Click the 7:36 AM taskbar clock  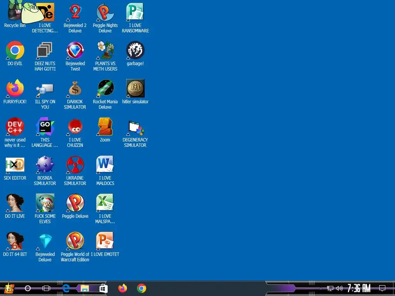point(359,288)
